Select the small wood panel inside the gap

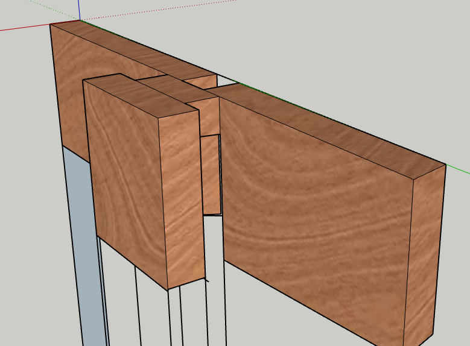211,175
